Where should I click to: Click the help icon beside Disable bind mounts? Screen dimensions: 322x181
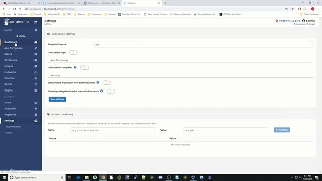pyautogui.click(x=98, y=82)
